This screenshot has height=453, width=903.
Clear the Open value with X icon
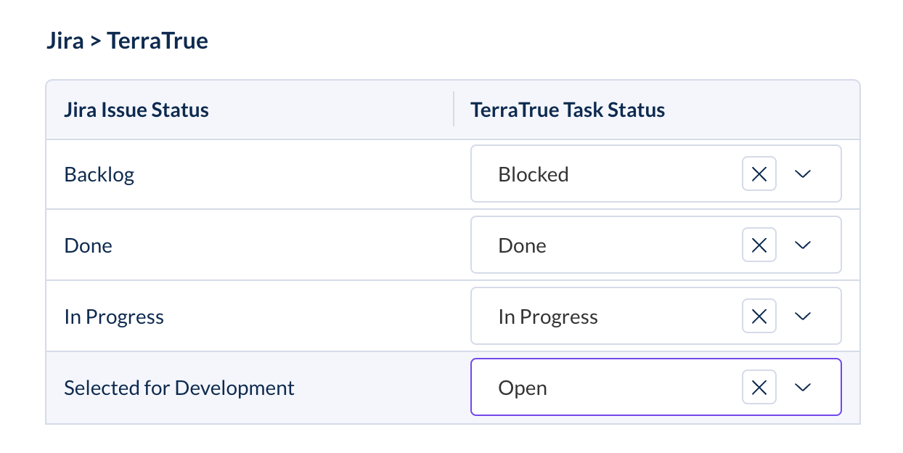(x=759, y=388)
